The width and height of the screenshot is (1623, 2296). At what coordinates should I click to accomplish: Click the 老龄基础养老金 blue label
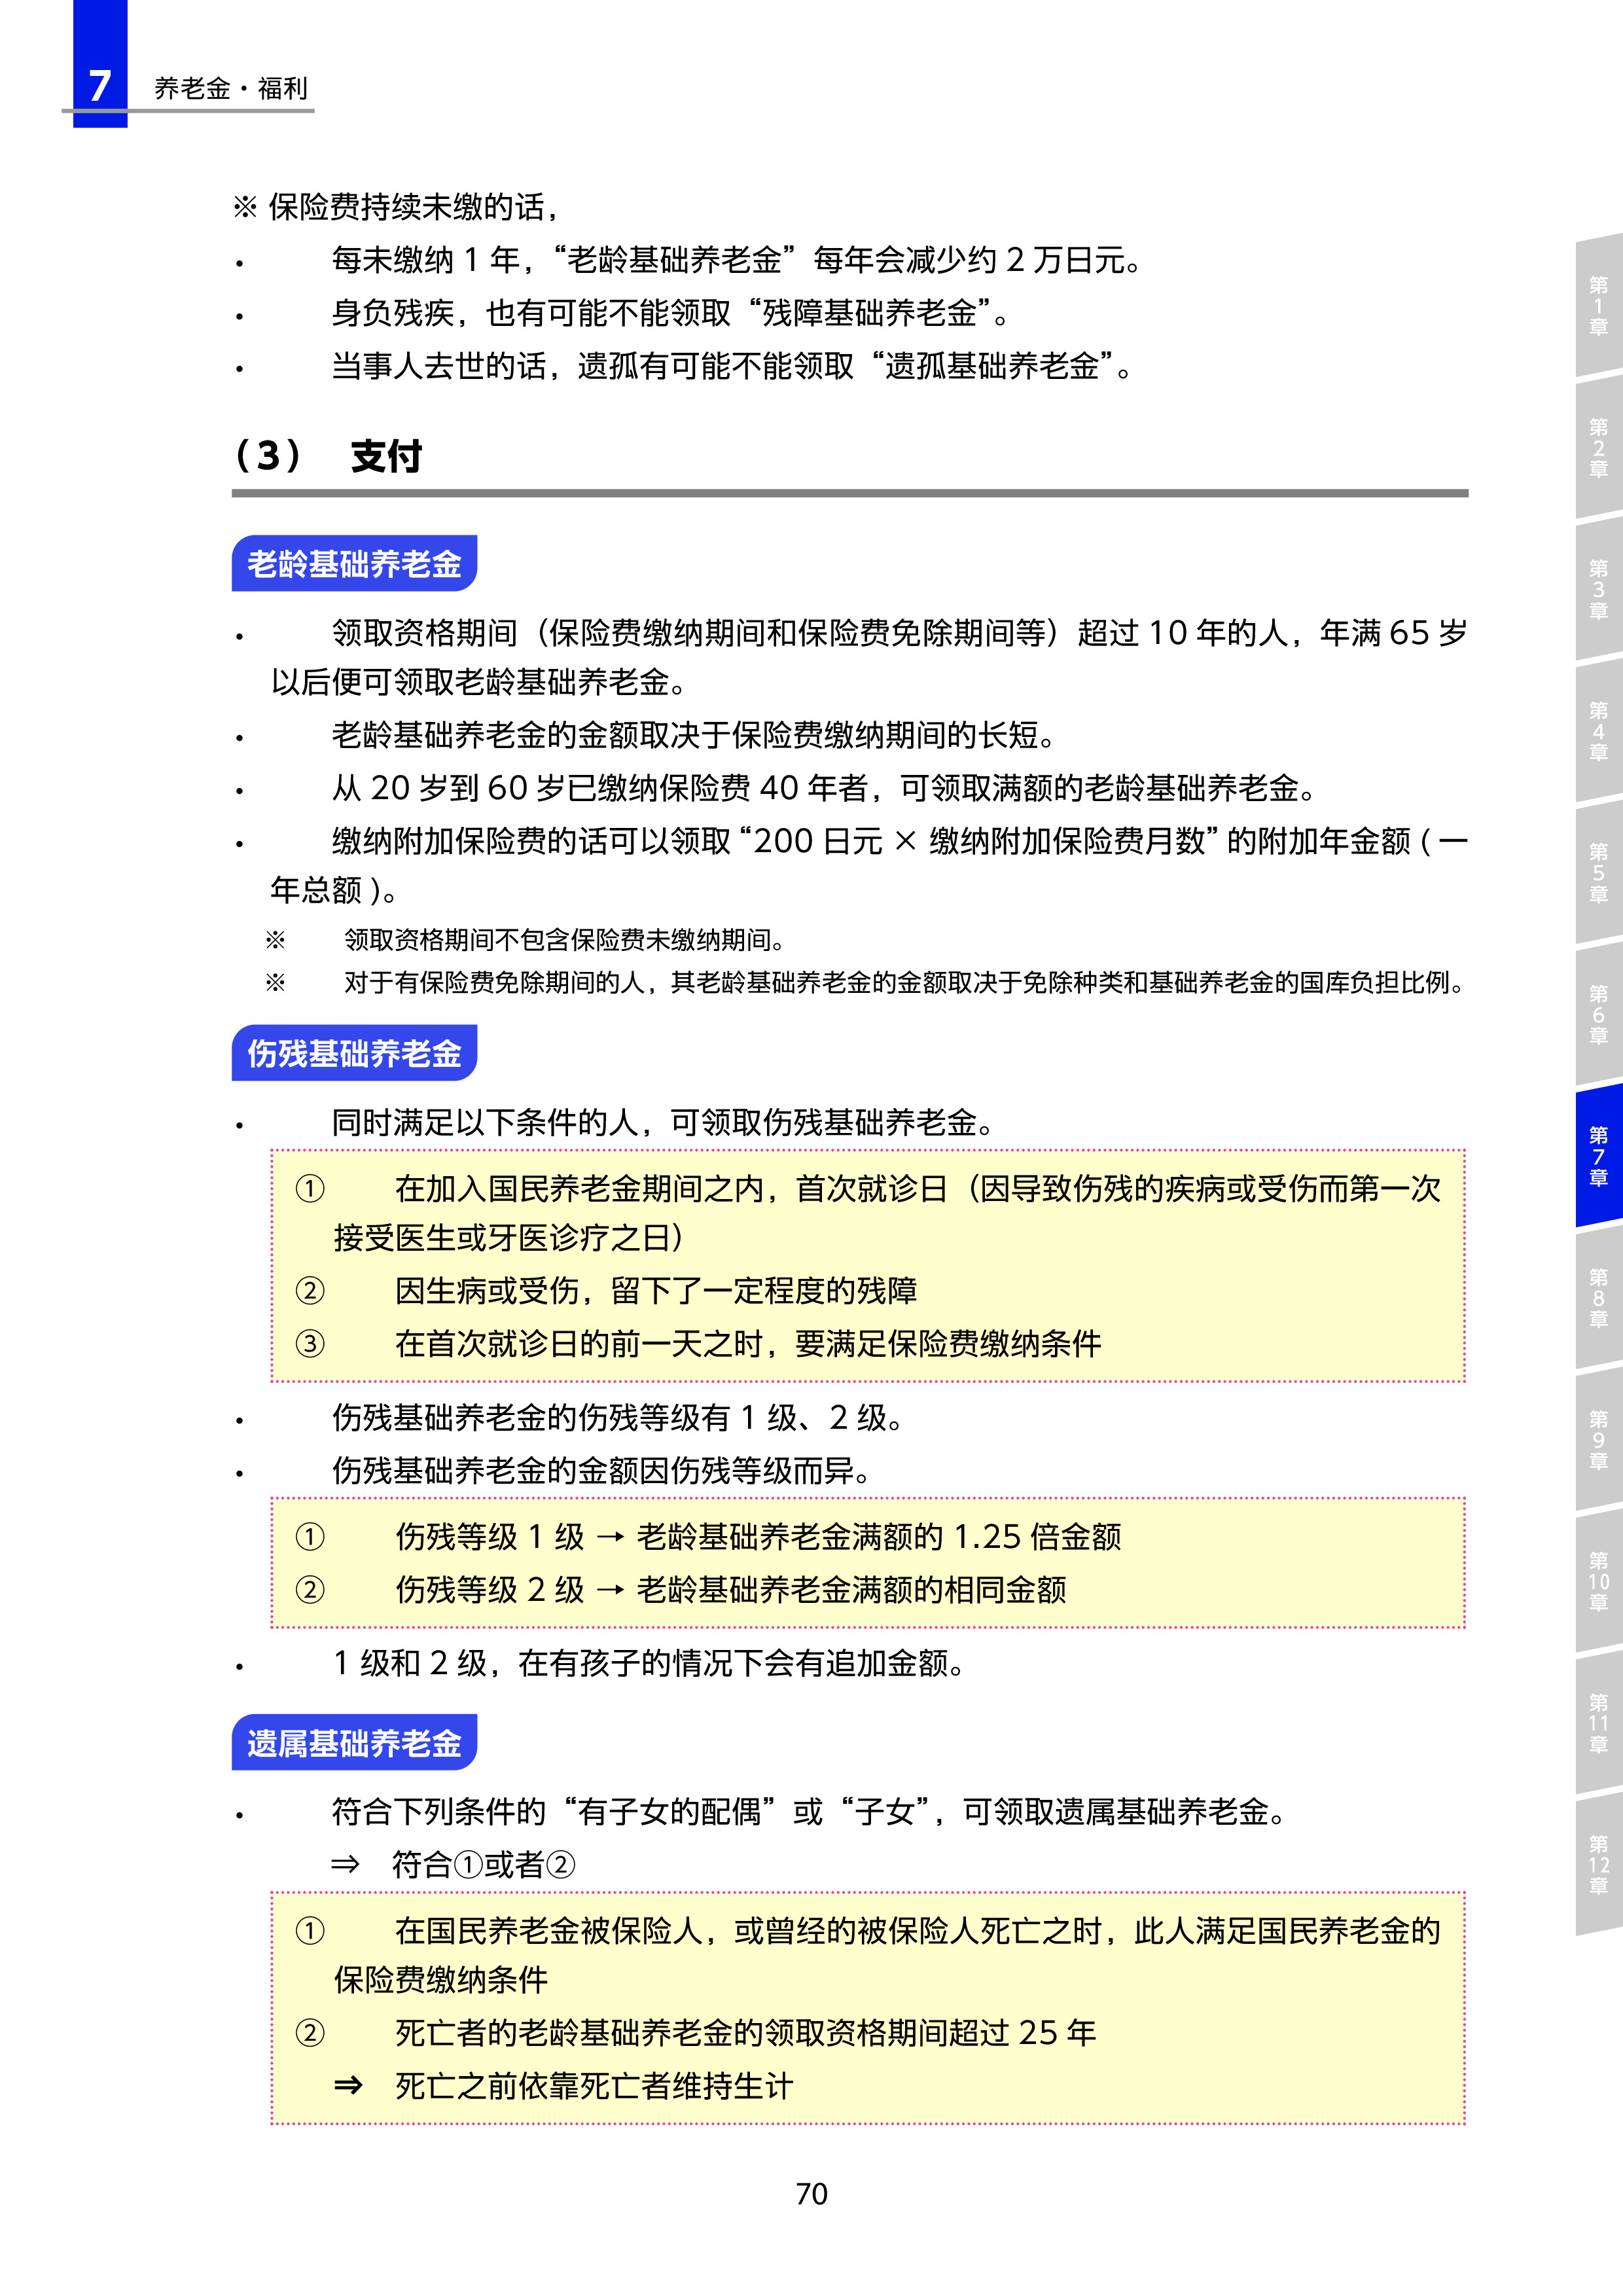[x=354, y=564]
